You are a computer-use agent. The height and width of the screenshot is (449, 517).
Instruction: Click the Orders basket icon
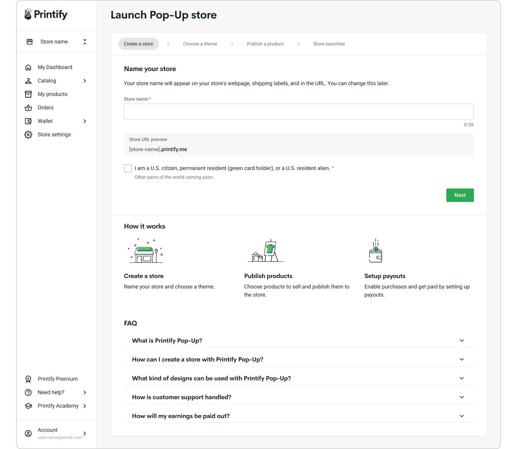(28, 108)
